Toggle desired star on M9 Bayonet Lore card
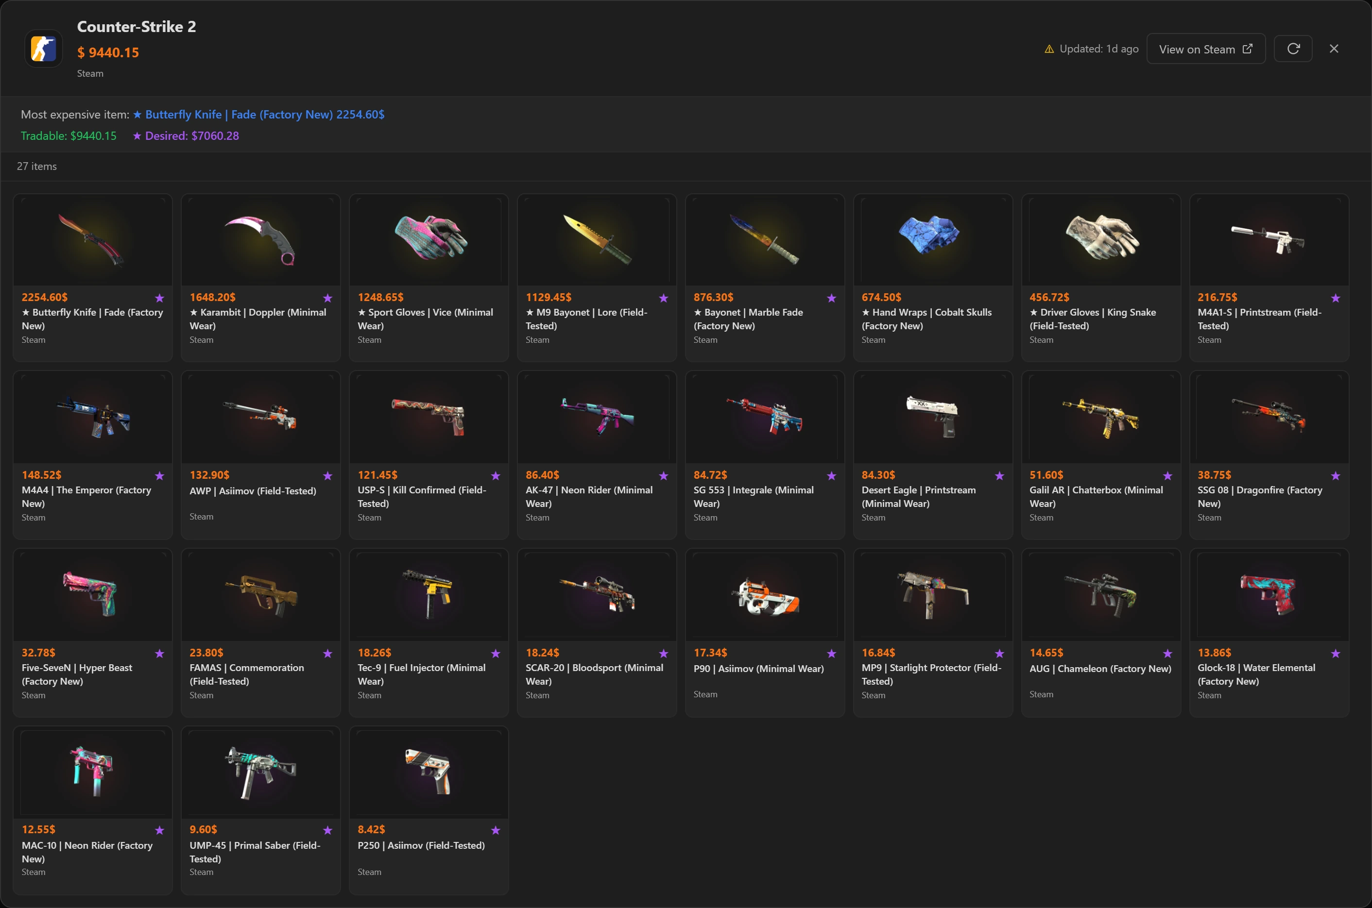 [x=663, y=298]
